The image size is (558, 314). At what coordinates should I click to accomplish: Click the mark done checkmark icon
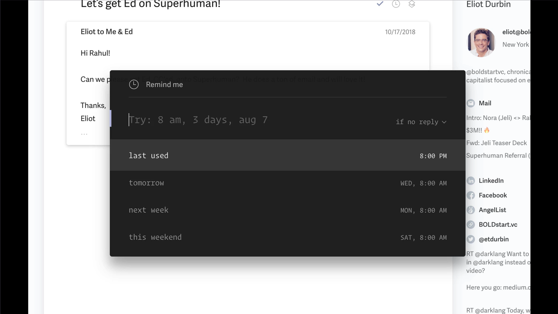point(380,4)
